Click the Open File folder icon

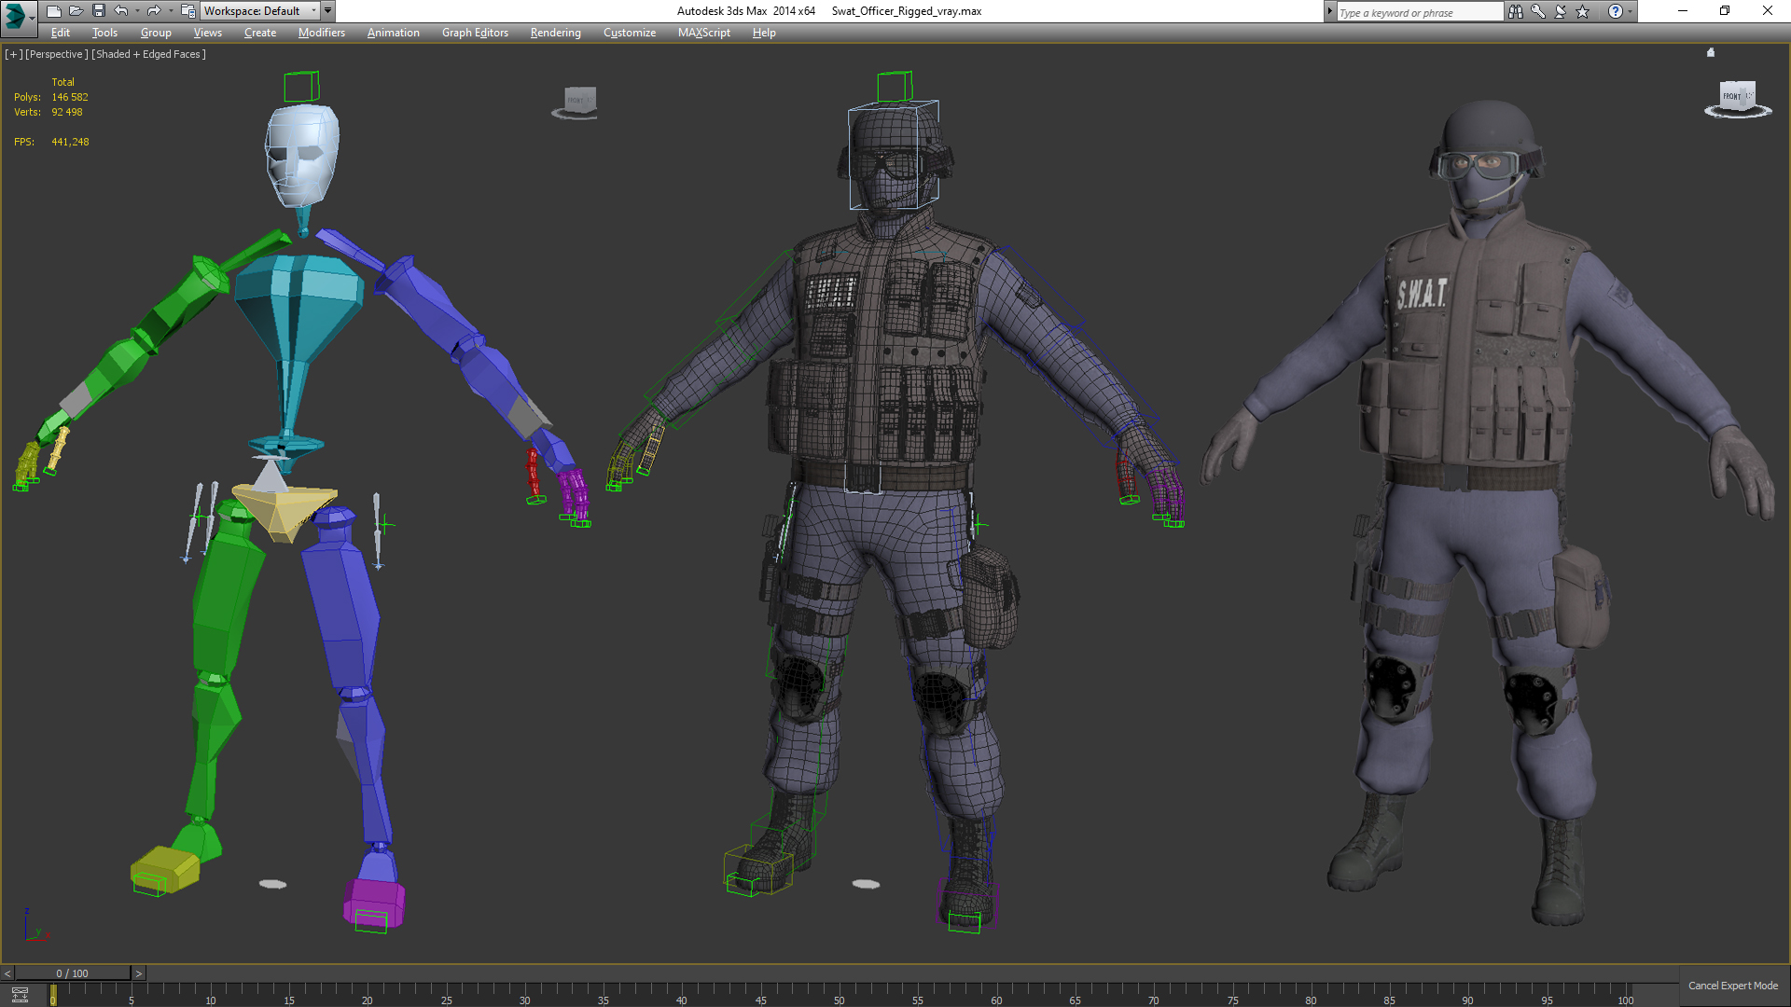tap(76, 11)
